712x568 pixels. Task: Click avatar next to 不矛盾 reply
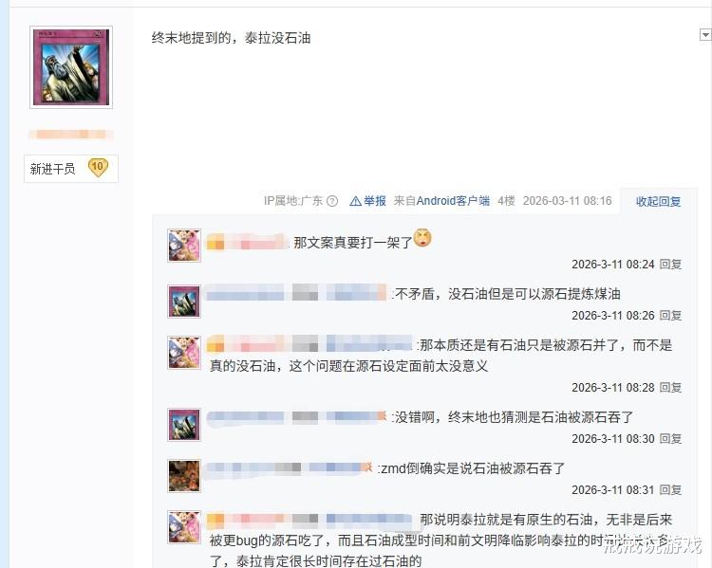pyautogui.click(x=184, y=302)
